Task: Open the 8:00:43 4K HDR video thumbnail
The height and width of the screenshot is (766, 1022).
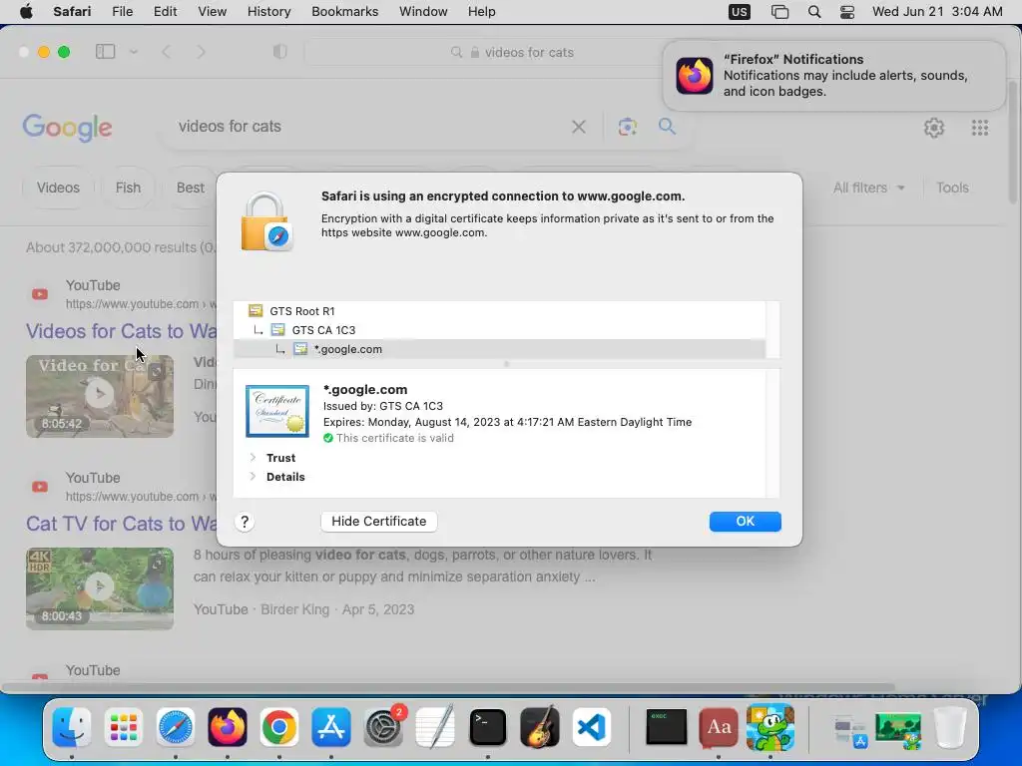Action: coord(100,588)
